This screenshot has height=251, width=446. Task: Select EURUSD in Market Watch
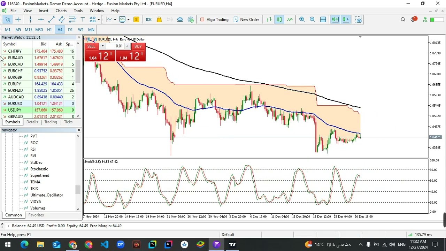click(38, 104)
